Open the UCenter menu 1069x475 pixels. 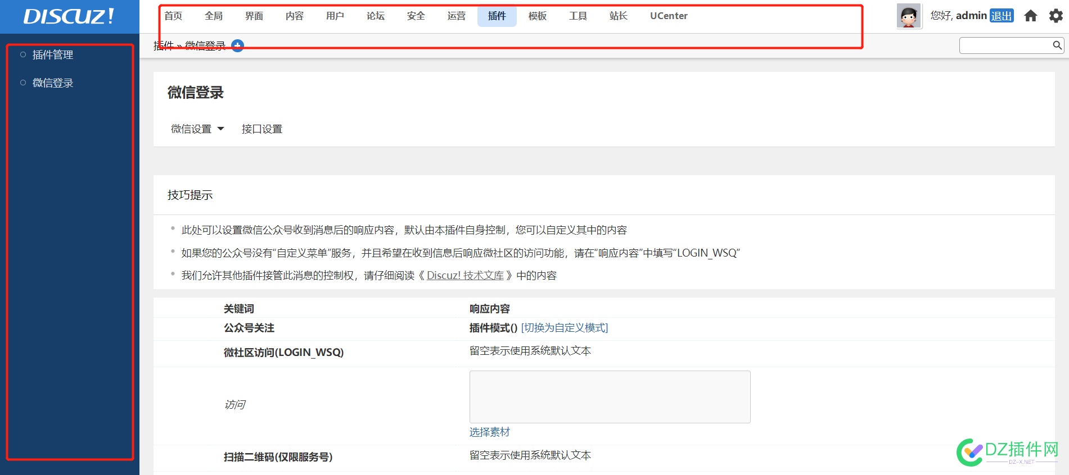click(x=669, y=16)
